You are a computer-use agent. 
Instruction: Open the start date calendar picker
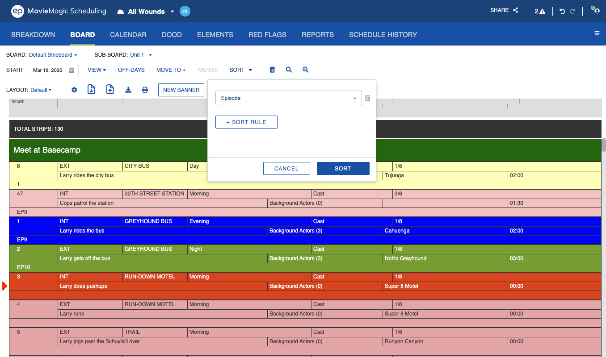coord(72,71)
